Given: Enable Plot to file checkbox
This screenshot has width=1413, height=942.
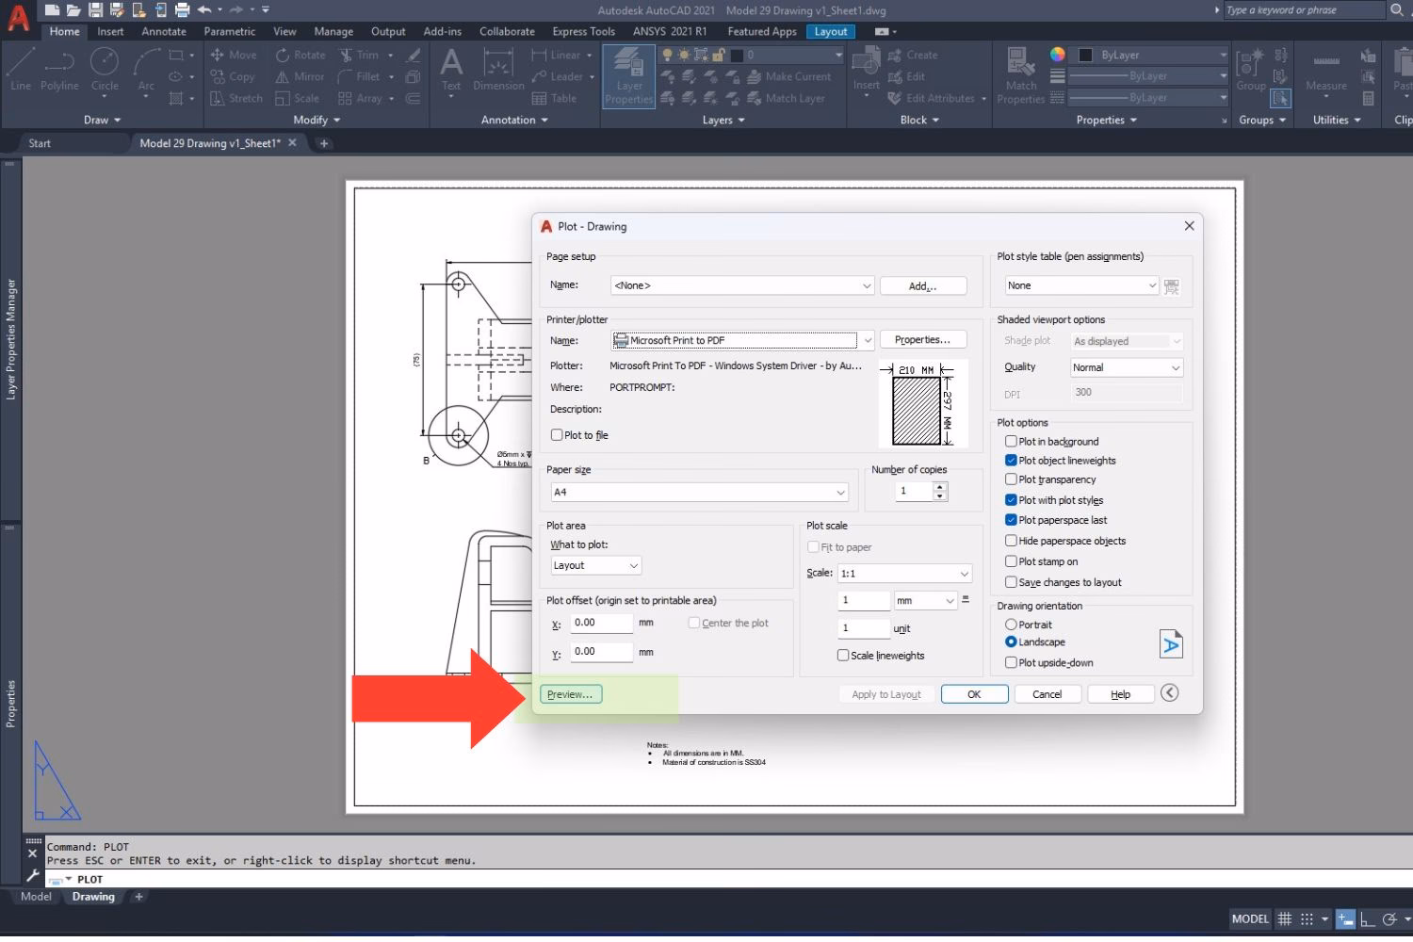Looking at the screenshot, I should tap(557, 435).
